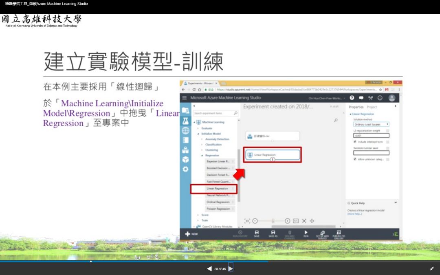Click the community icon in the Studio header
440x275 pixels.
click(x=370, y=98)
